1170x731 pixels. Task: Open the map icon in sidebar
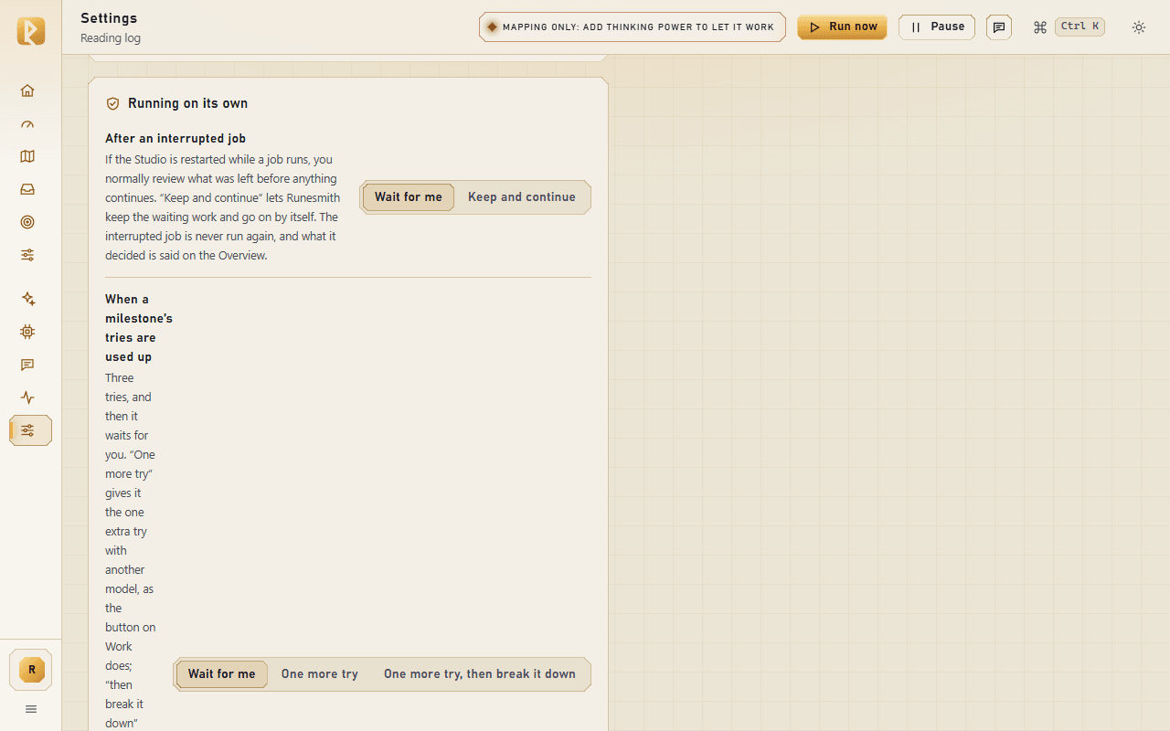[x=27, y=156]
